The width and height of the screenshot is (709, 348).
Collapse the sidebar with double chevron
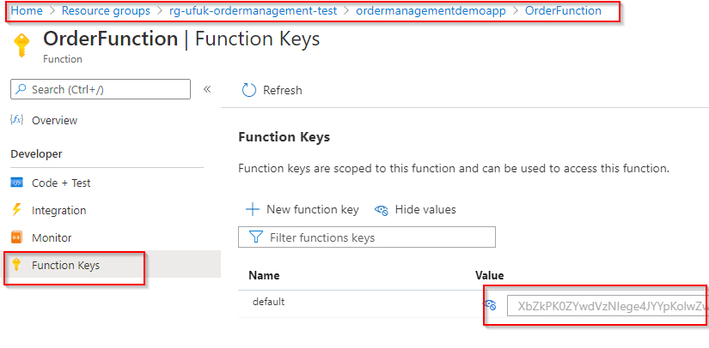(207, 89)
